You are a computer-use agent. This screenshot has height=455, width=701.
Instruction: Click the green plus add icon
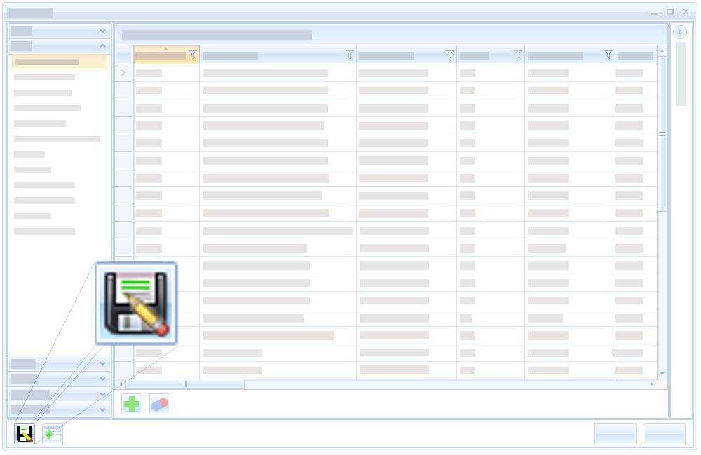[x=132, y=404]
